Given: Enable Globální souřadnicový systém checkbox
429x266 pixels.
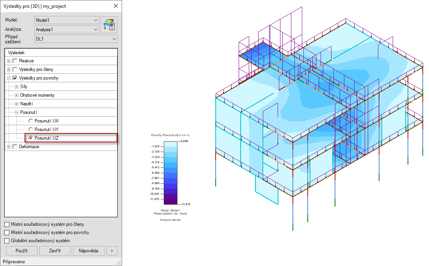Looking at the screenshot, I should [7, 241].
